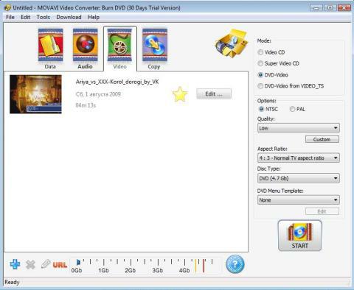Open the Download menu
Image resolution: width=354 pixels, height=290 pixels.
pos(69,17)
